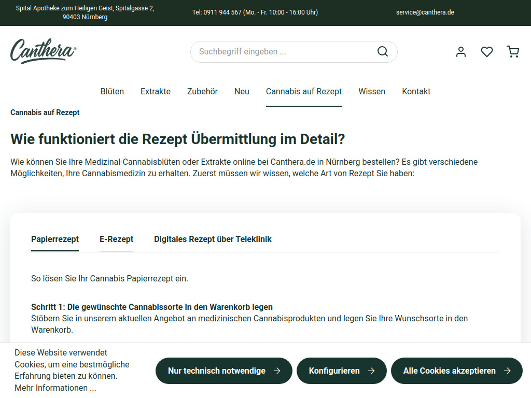Click the service@canthera.de email link
The width and height of the screenshot is (531, 398).
[425, 12]
